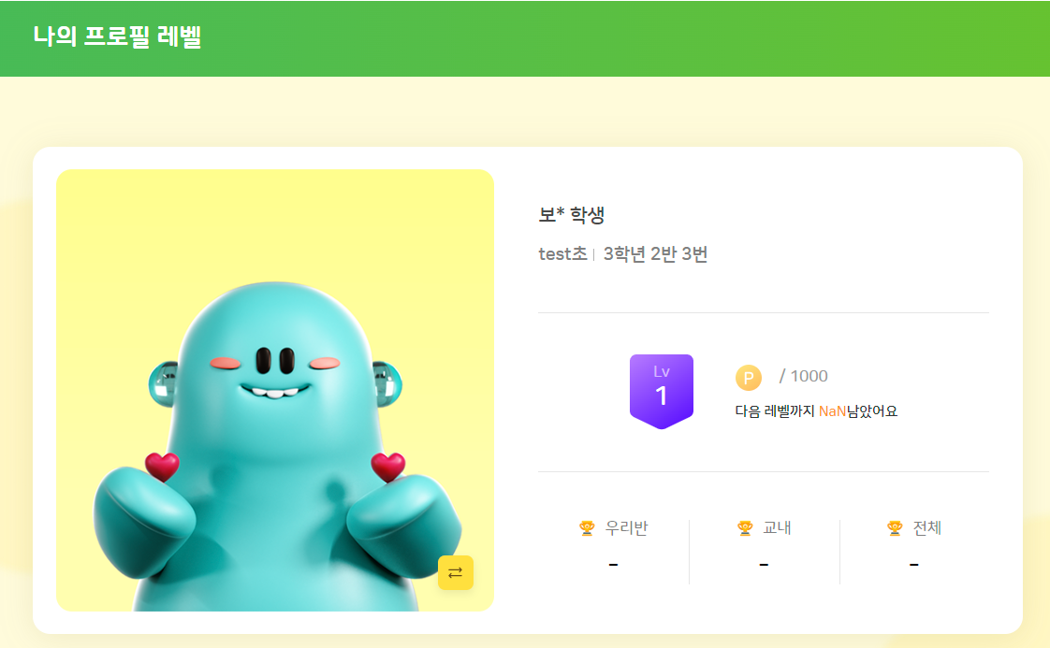
Task: Click the purple Lv 1 badge
Action: coord(661,391)
